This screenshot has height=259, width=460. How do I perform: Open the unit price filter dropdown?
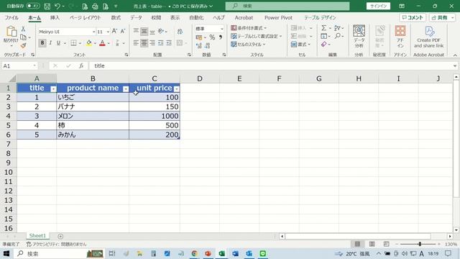177,89
